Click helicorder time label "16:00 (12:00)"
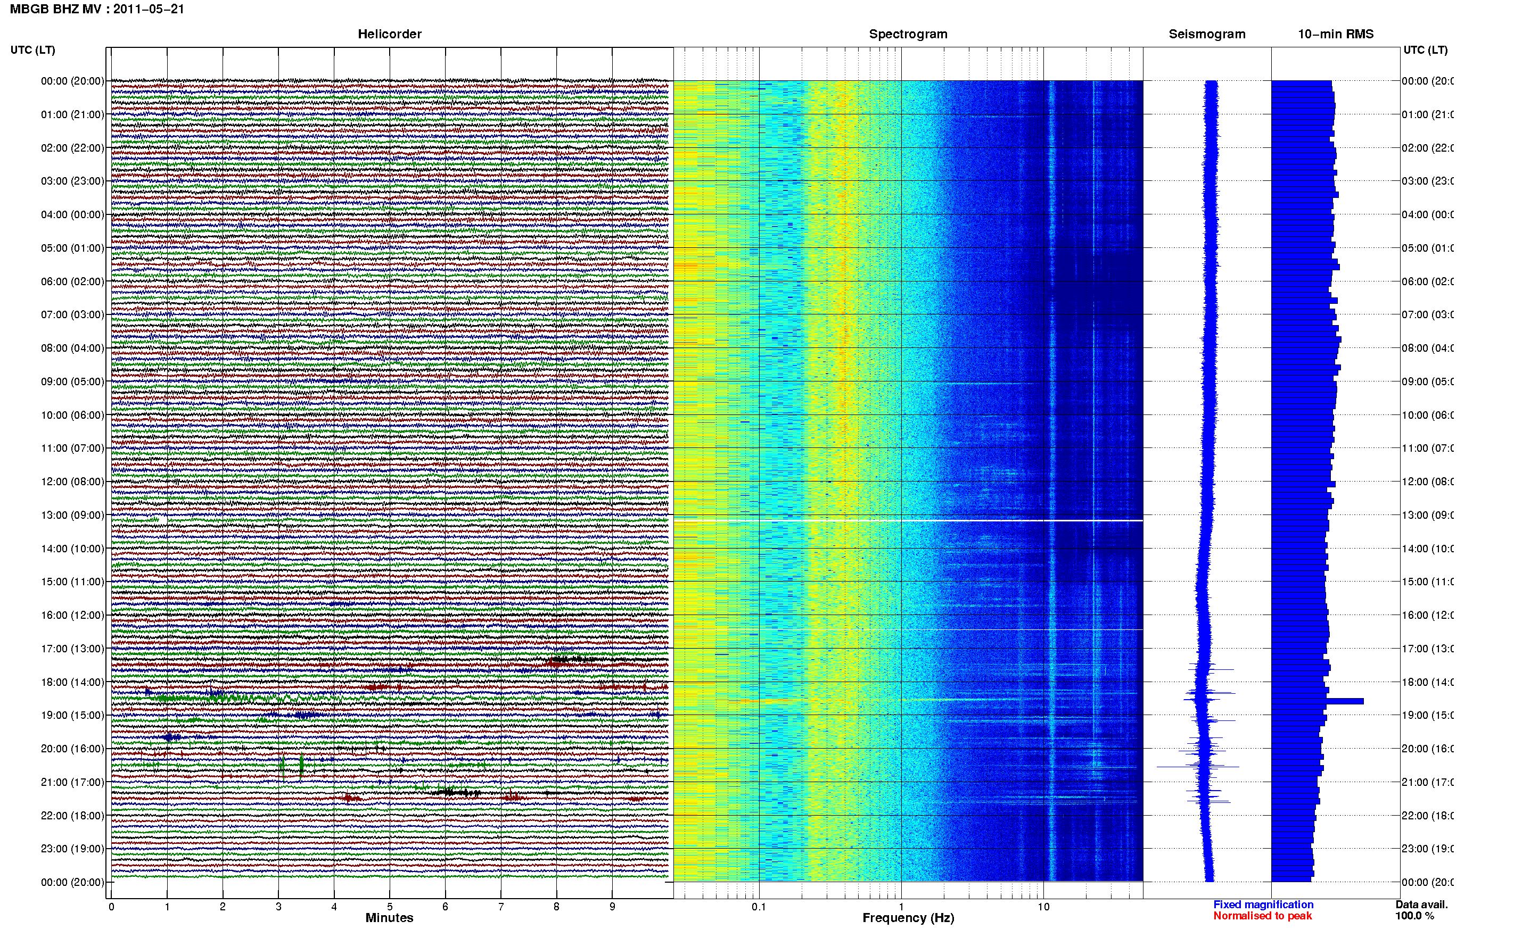 72,615
